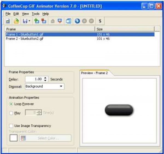Viewport: 164px width, 154px height.
Task: Click the CoffeeCup app icon in title bar
Action: point(4,6)
